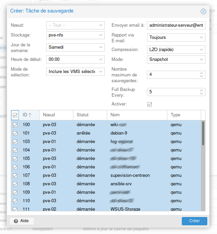The height and width of the screenshot is (234, 217).
Task: Click pve-02 node cell in row 111
Action: [49, 209]
